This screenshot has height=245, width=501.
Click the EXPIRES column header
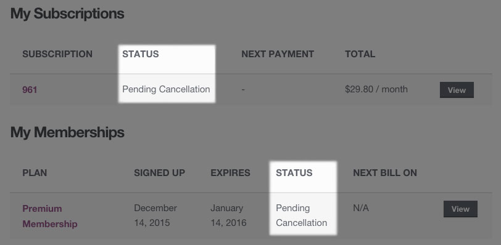230,173
